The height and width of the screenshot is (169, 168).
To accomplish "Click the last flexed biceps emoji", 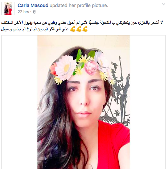I will pos(85,29).
